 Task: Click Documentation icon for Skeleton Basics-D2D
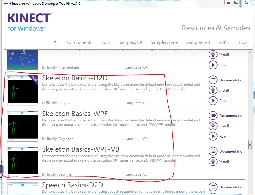(x=213, y=80)
